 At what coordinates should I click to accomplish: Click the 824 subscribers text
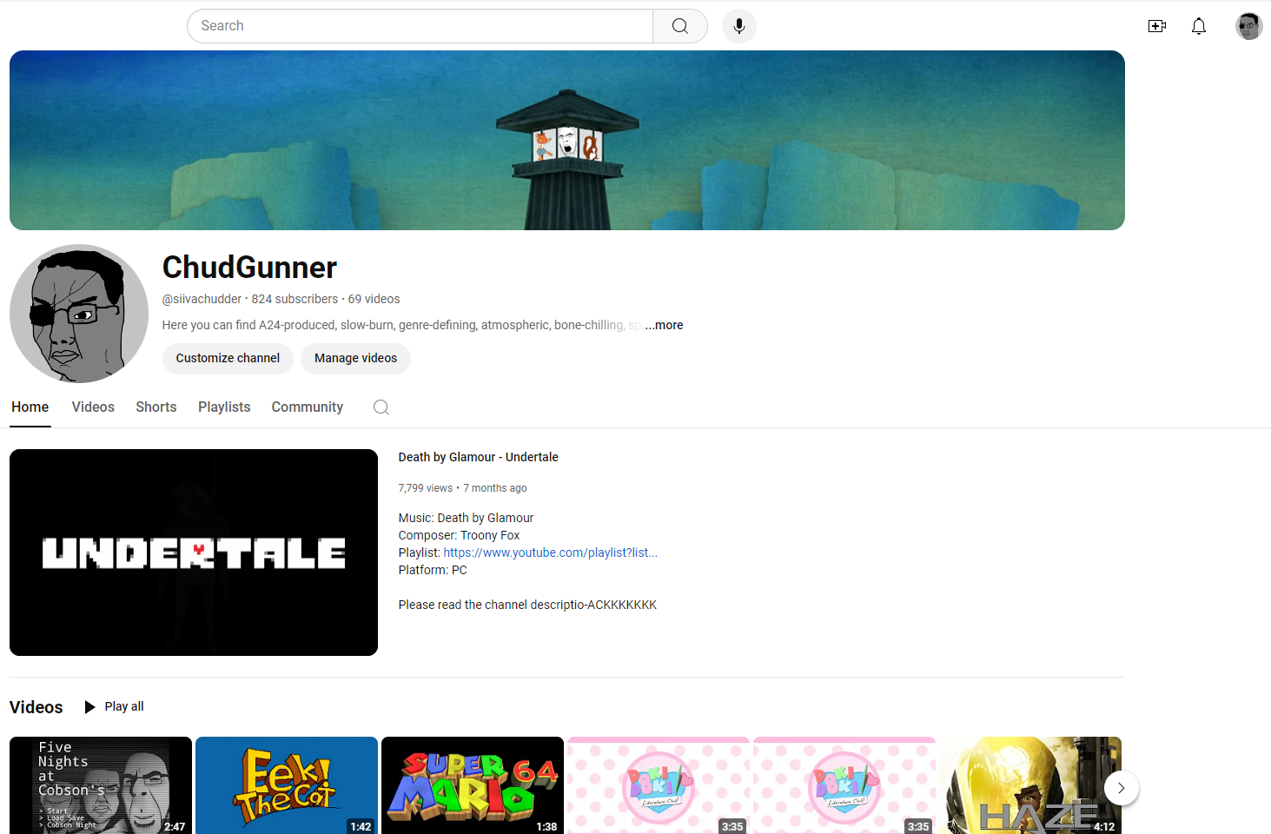[295, 299]
